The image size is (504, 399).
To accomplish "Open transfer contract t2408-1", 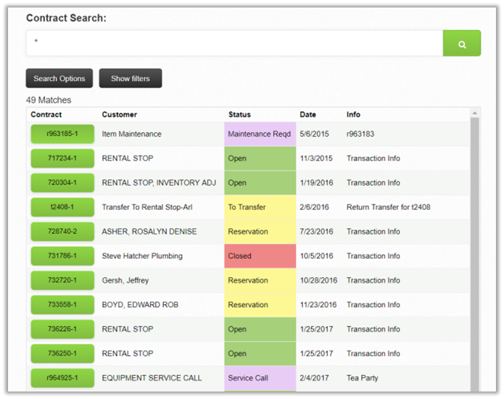I will [62, 207].
